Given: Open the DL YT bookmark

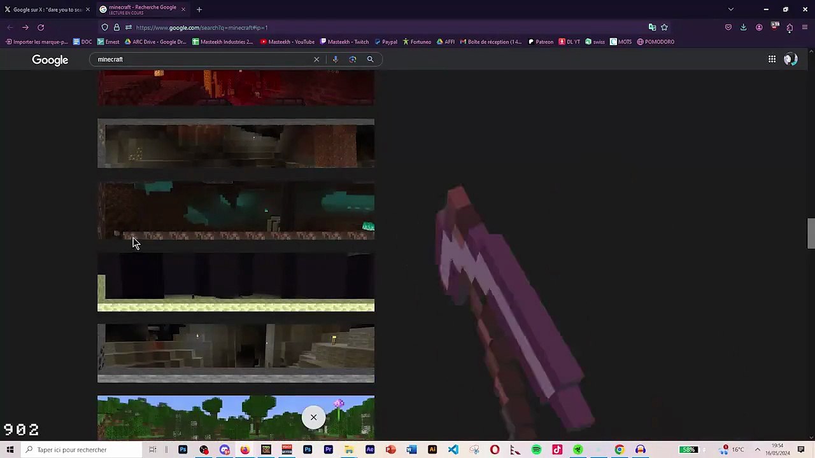Looking at the screenshot, I should click(569, 42).
